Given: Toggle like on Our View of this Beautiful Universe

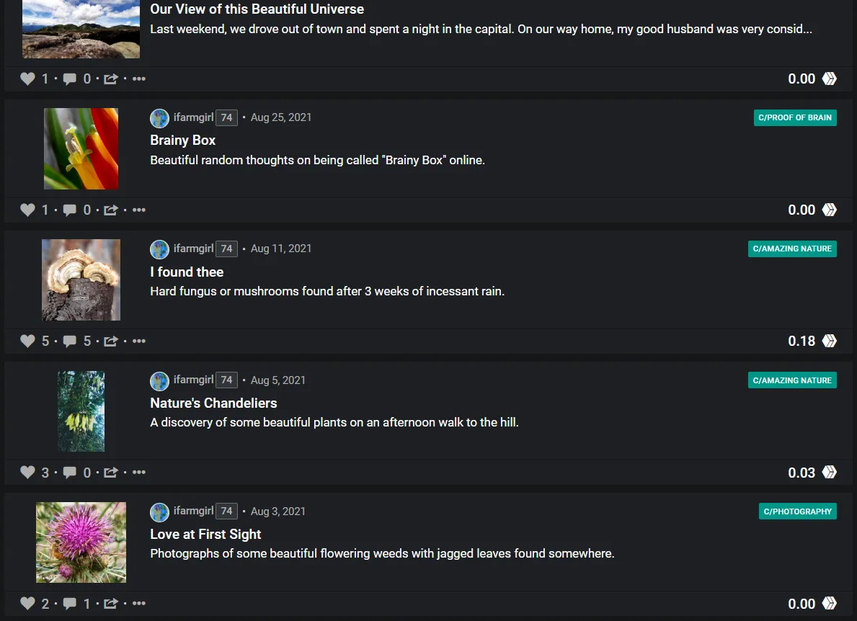Looking at the screenshot, I should 27,79.
